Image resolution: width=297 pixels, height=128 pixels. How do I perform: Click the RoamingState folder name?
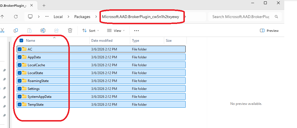coord(38,81)
